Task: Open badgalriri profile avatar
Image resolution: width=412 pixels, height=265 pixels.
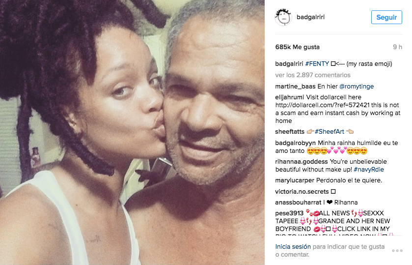Action: click(283, 17)
